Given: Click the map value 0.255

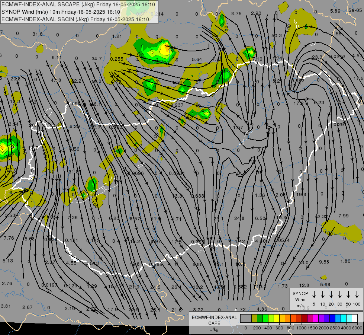Looking at the screenshot, I should click(117, 59).
